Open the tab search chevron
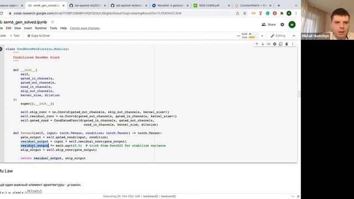This screenshot has height=199, width=354. 296,6
